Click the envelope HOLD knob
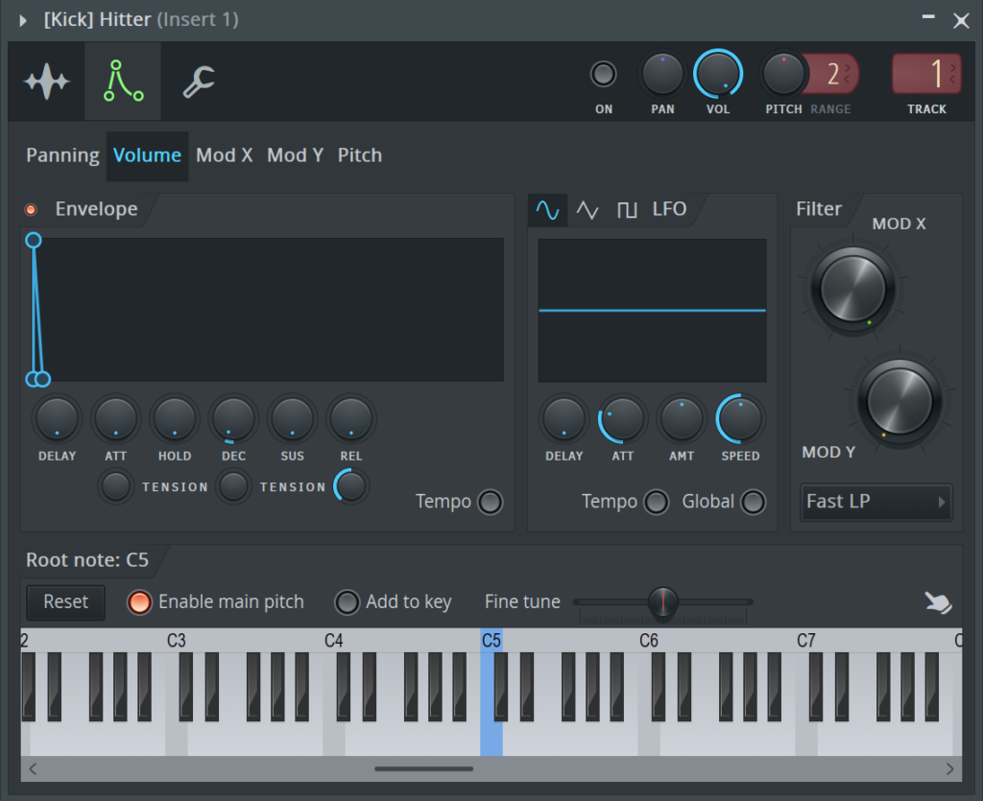This screenshot has height=801, width=983. (175, 418)
